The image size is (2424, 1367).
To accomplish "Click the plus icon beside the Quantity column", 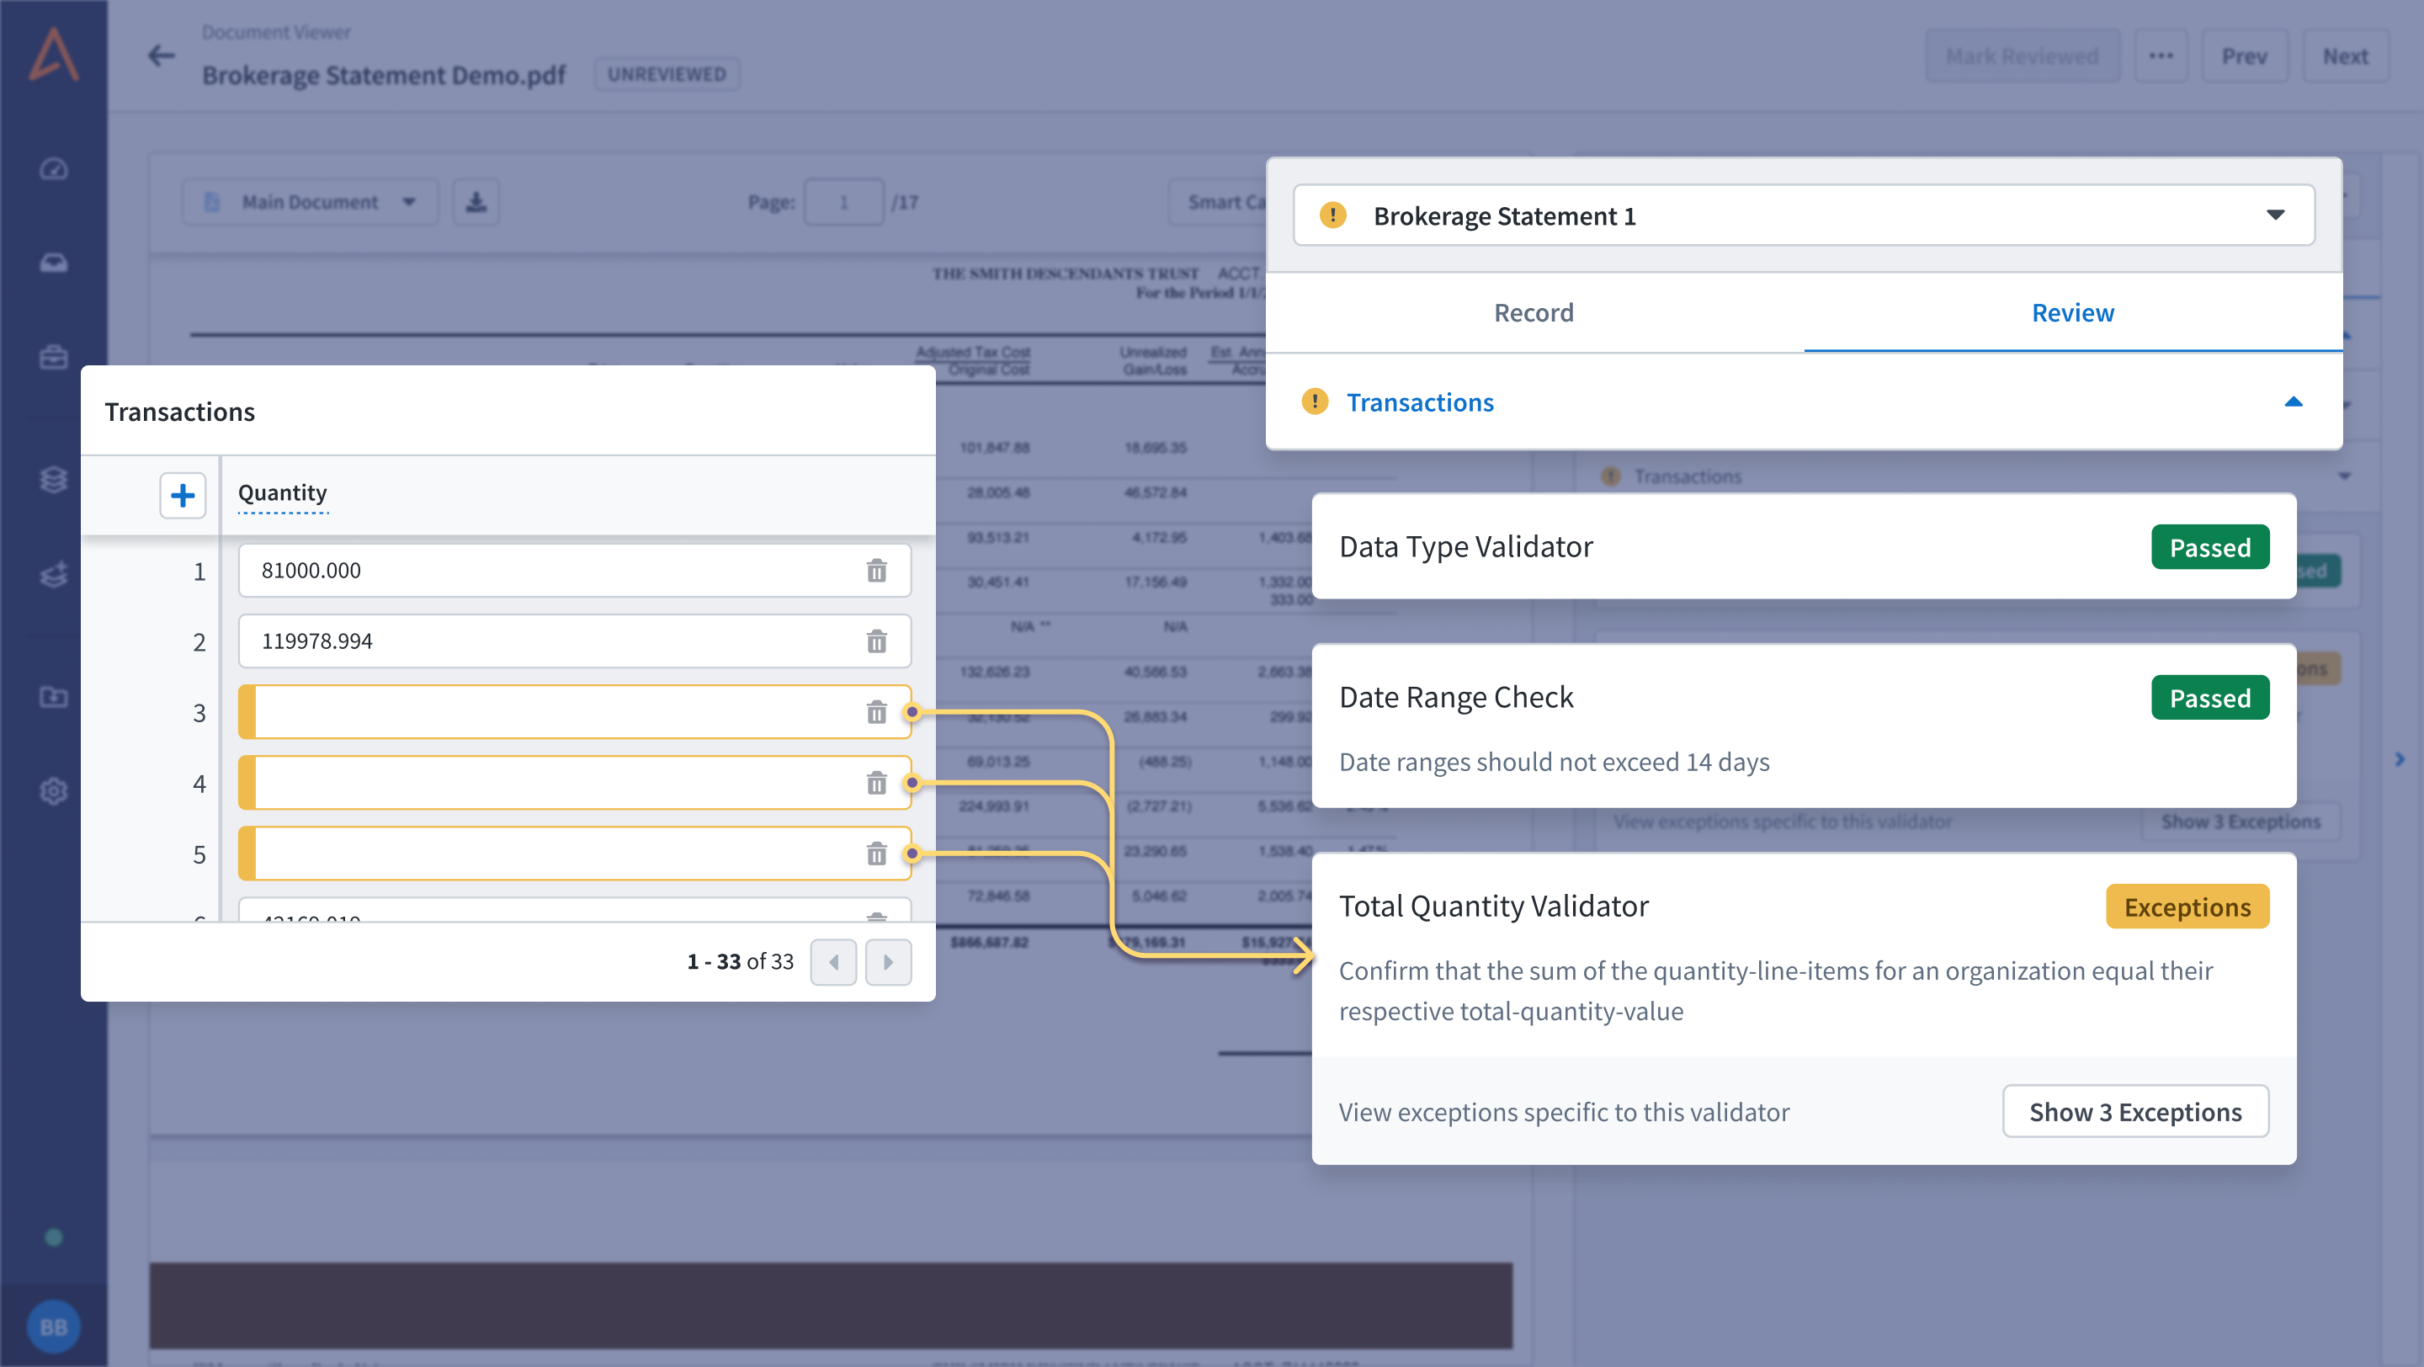I will tap(183, 495).
